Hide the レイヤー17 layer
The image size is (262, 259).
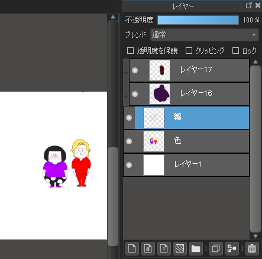pyautogui.click(x=135, y=70)
